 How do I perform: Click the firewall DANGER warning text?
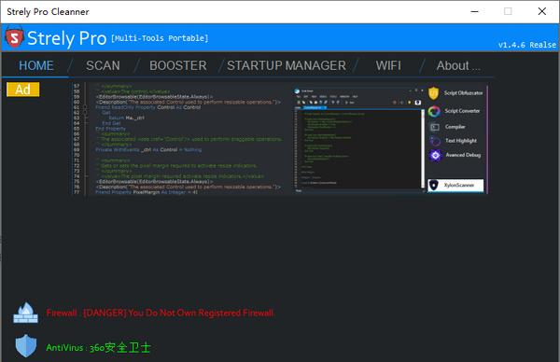point(160,313)
